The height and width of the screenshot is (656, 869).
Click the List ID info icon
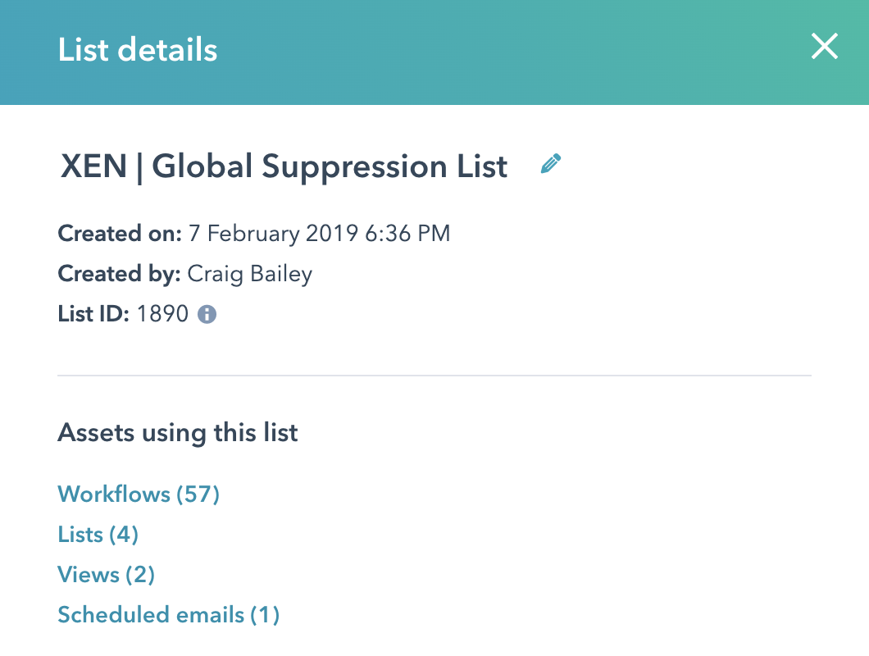click(207, 314)
